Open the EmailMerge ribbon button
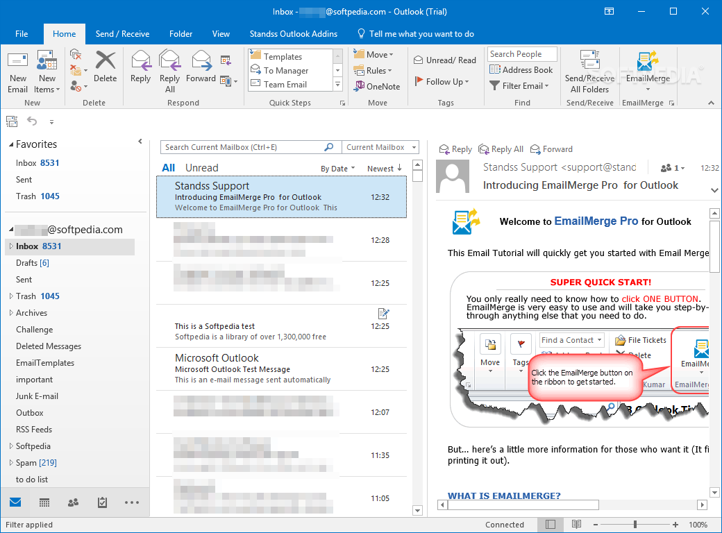Image resolution: width=722 pixels, height=533 pixels. (x=648, y=71)
